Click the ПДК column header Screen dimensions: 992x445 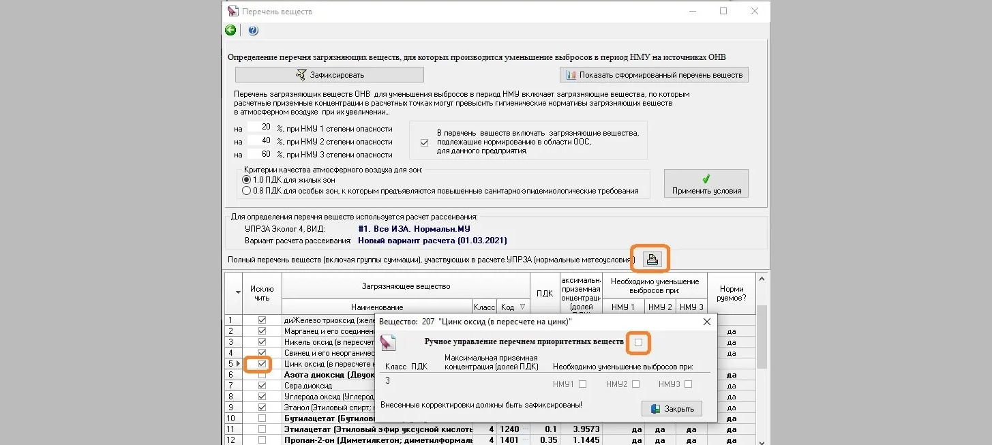[x=545, y=293]
